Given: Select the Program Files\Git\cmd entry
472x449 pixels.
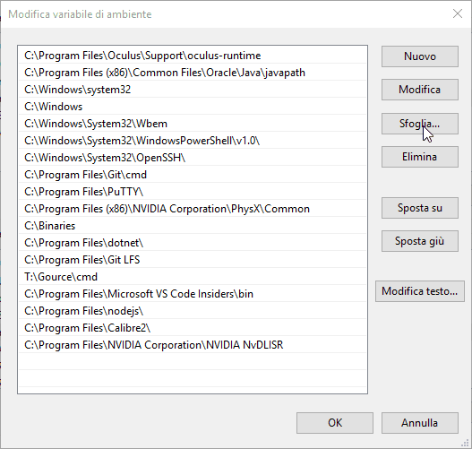Looking at the screenshot, I should click(x=193, y=175).
